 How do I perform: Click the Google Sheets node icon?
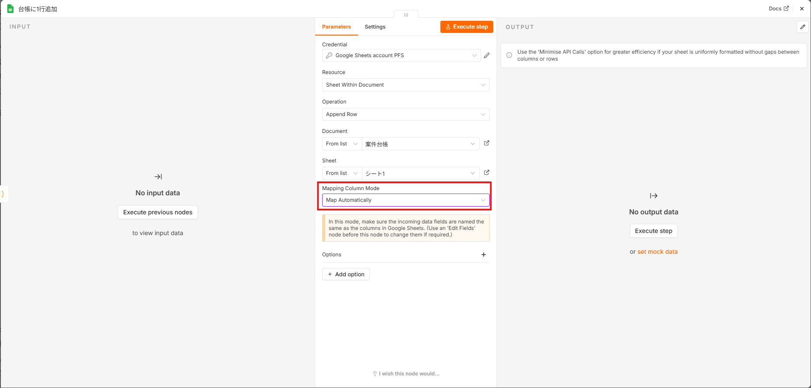click(10, 9)
